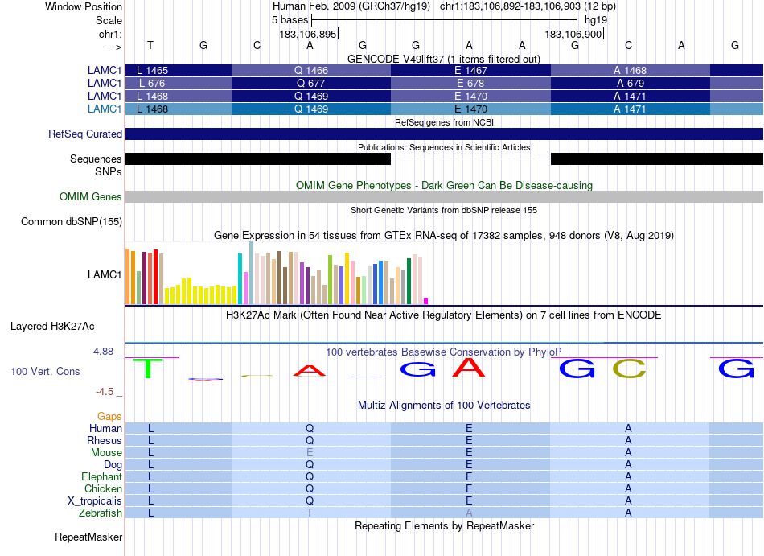Click the RefSeq Curated dark blue bar
This screenshot has width=764, height=556.
click(x=444, y=134)
